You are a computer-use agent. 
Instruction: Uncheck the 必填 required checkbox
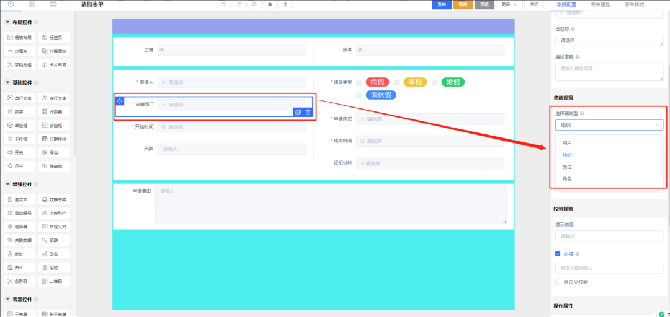click(x=558, y=254)
